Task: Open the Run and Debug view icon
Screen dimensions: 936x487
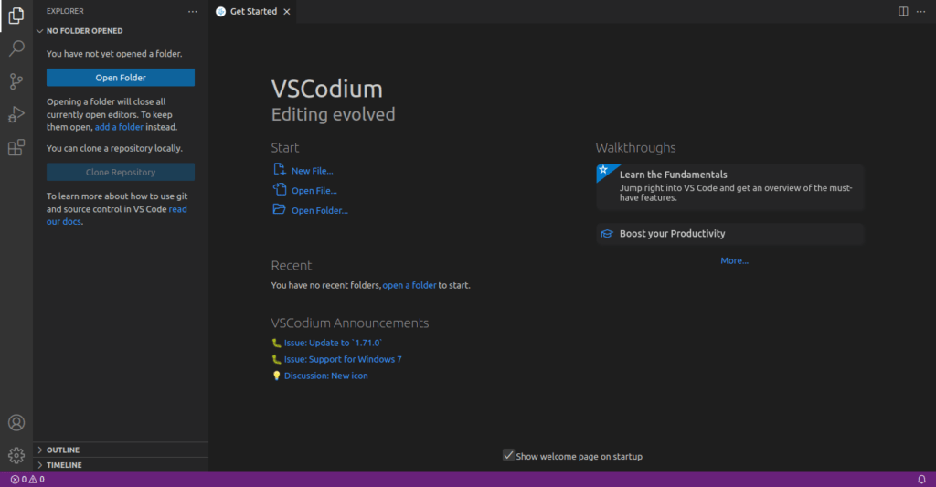Action: (16, 114)
